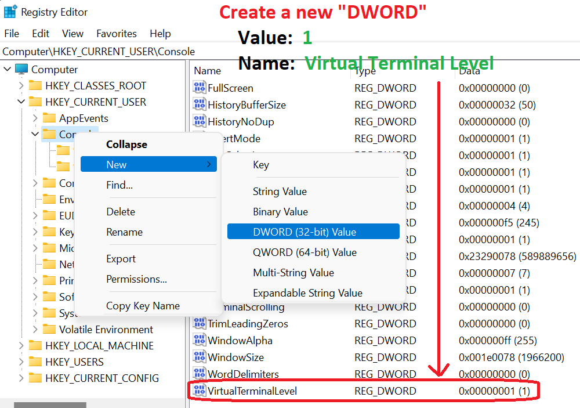The width and height of the screenshot is (580, 408).
Task: Click the data value 0x23290078 (589889656)
Action: coord(517,256)
